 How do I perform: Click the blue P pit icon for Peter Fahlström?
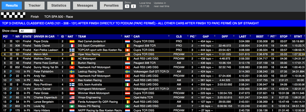pos(11,71)
